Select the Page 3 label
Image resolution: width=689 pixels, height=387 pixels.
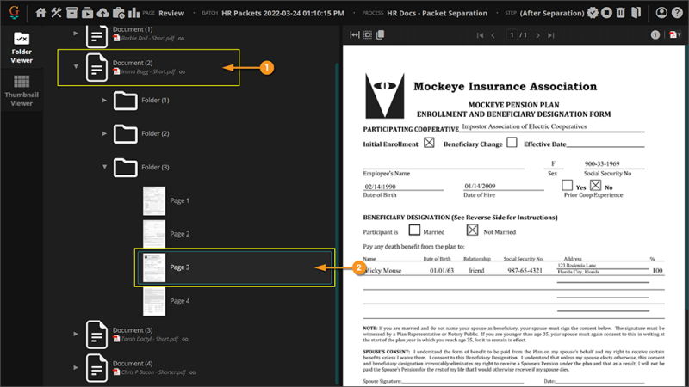180,267
